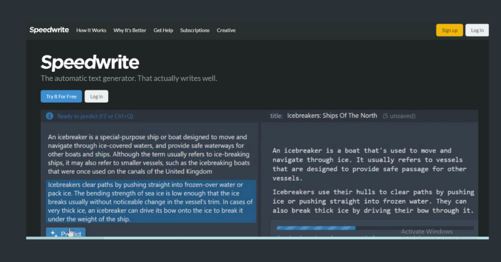Click the Predict button
This screenshot has width=501, height=262.
pyautogui.click(x=66, y=233)
